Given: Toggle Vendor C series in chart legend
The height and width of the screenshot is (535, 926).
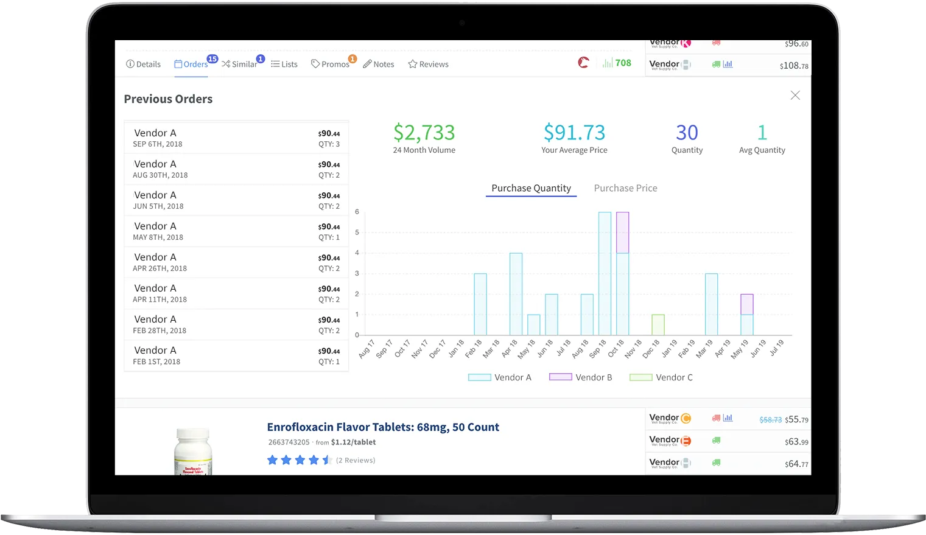Looking at the screenshot, I should point(661,377).
